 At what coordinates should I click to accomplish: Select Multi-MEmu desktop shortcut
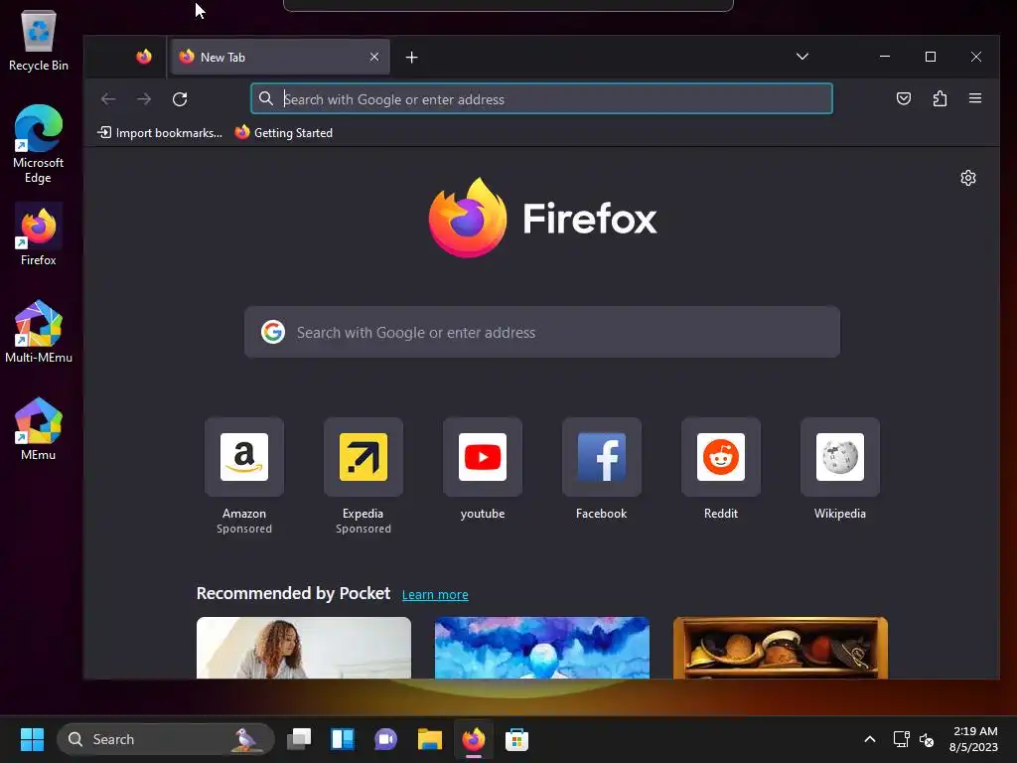point(39,332)
